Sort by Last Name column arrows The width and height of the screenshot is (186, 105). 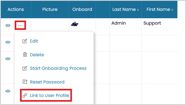coord(138,10)
